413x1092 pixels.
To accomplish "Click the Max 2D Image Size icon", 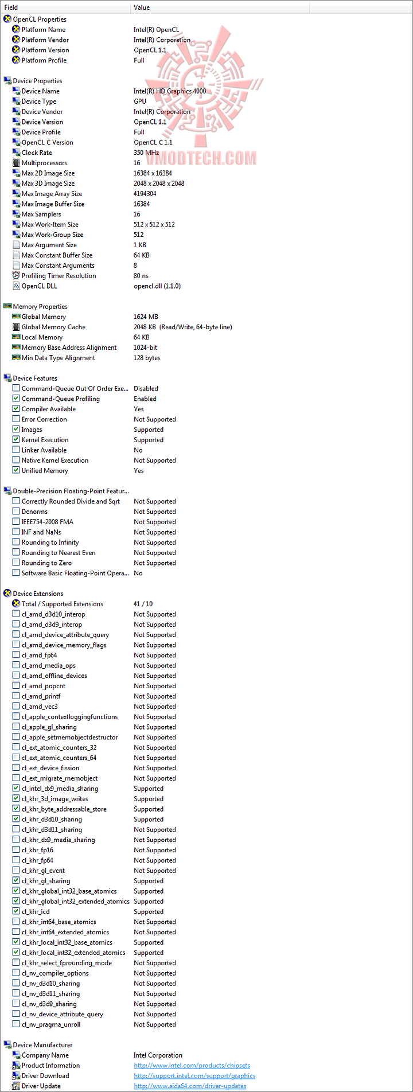I will [x=16, y=173].
